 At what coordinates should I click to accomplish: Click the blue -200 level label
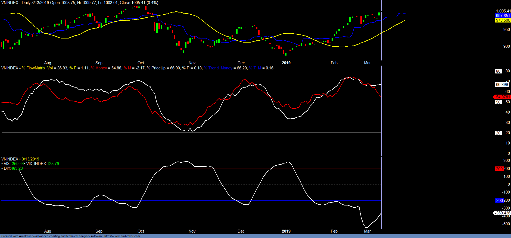[499, 201]
